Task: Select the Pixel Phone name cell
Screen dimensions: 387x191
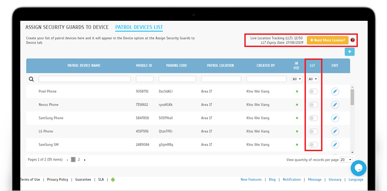Action: (x=47, y=91)
